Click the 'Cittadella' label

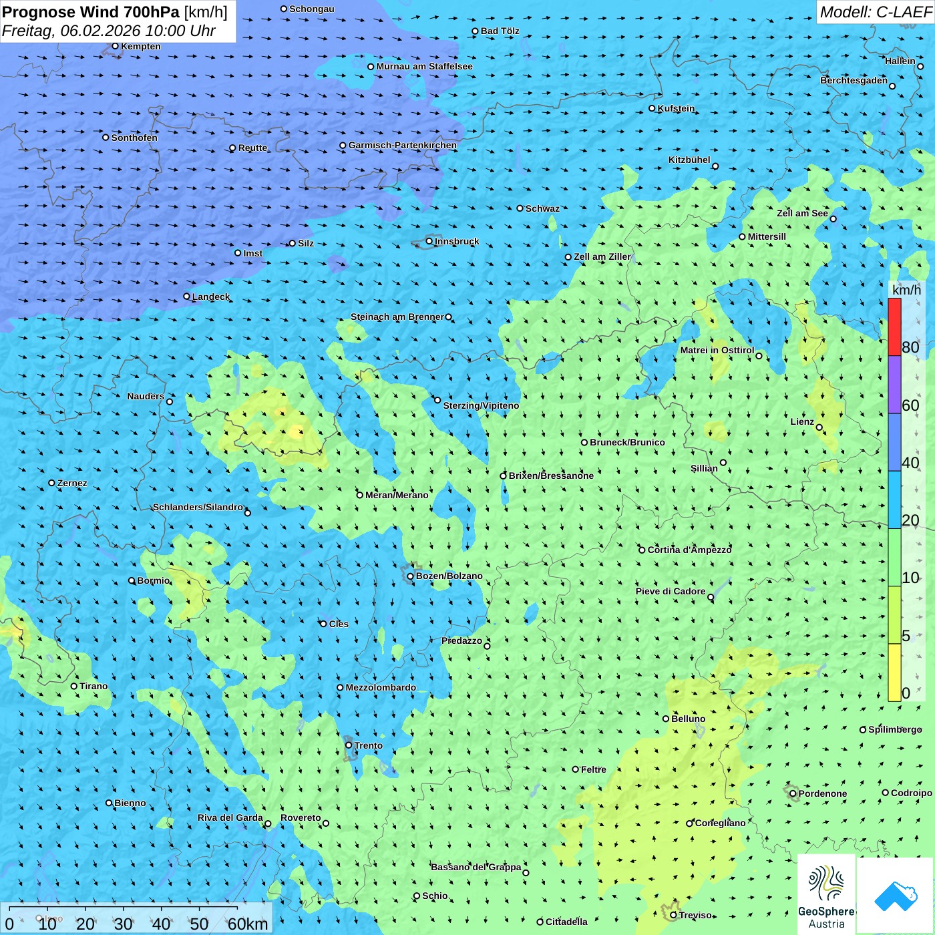(567, 922)
